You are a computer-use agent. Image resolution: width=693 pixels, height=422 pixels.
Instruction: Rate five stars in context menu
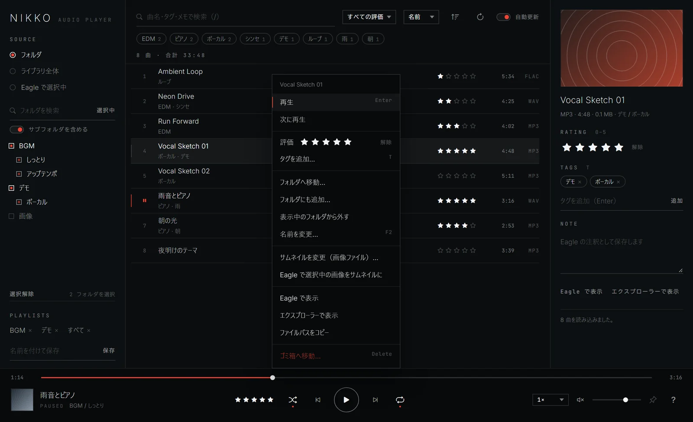(347, 142)
